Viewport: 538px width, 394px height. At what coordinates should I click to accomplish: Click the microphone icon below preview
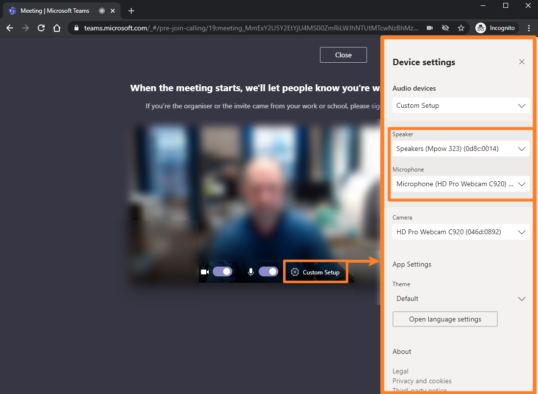tap(251, 272)
